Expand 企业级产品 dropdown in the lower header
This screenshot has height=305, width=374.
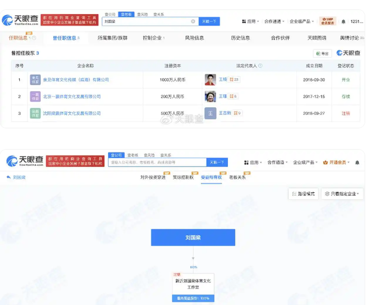(305, 162)
